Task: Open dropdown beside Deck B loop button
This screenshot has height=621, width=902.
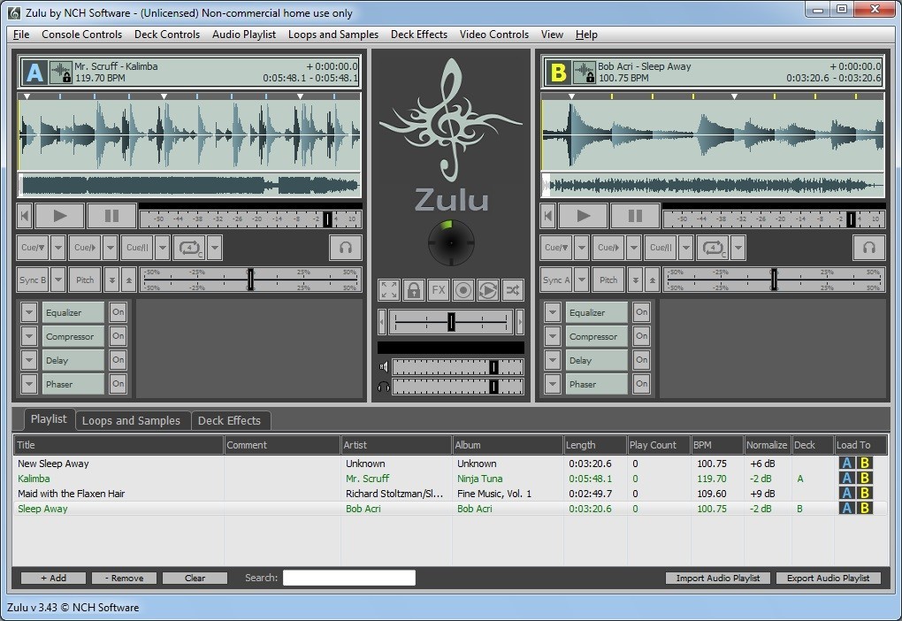Action: 738,248
